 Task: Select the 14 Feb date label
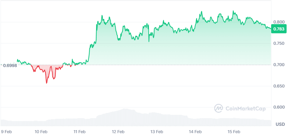195,132
